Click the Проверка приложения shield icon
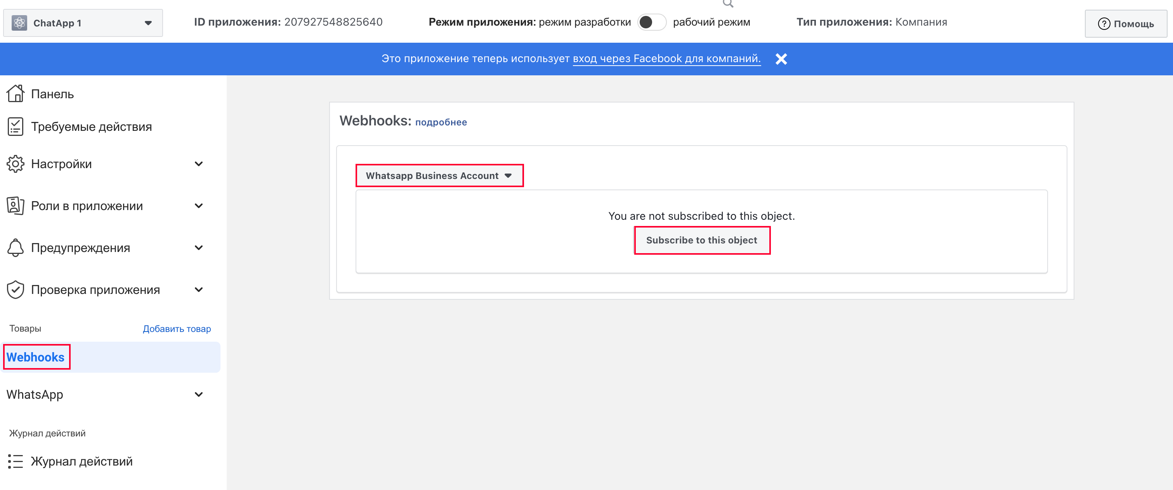Screen dimensions: 1173x490 tap(15, 290)
